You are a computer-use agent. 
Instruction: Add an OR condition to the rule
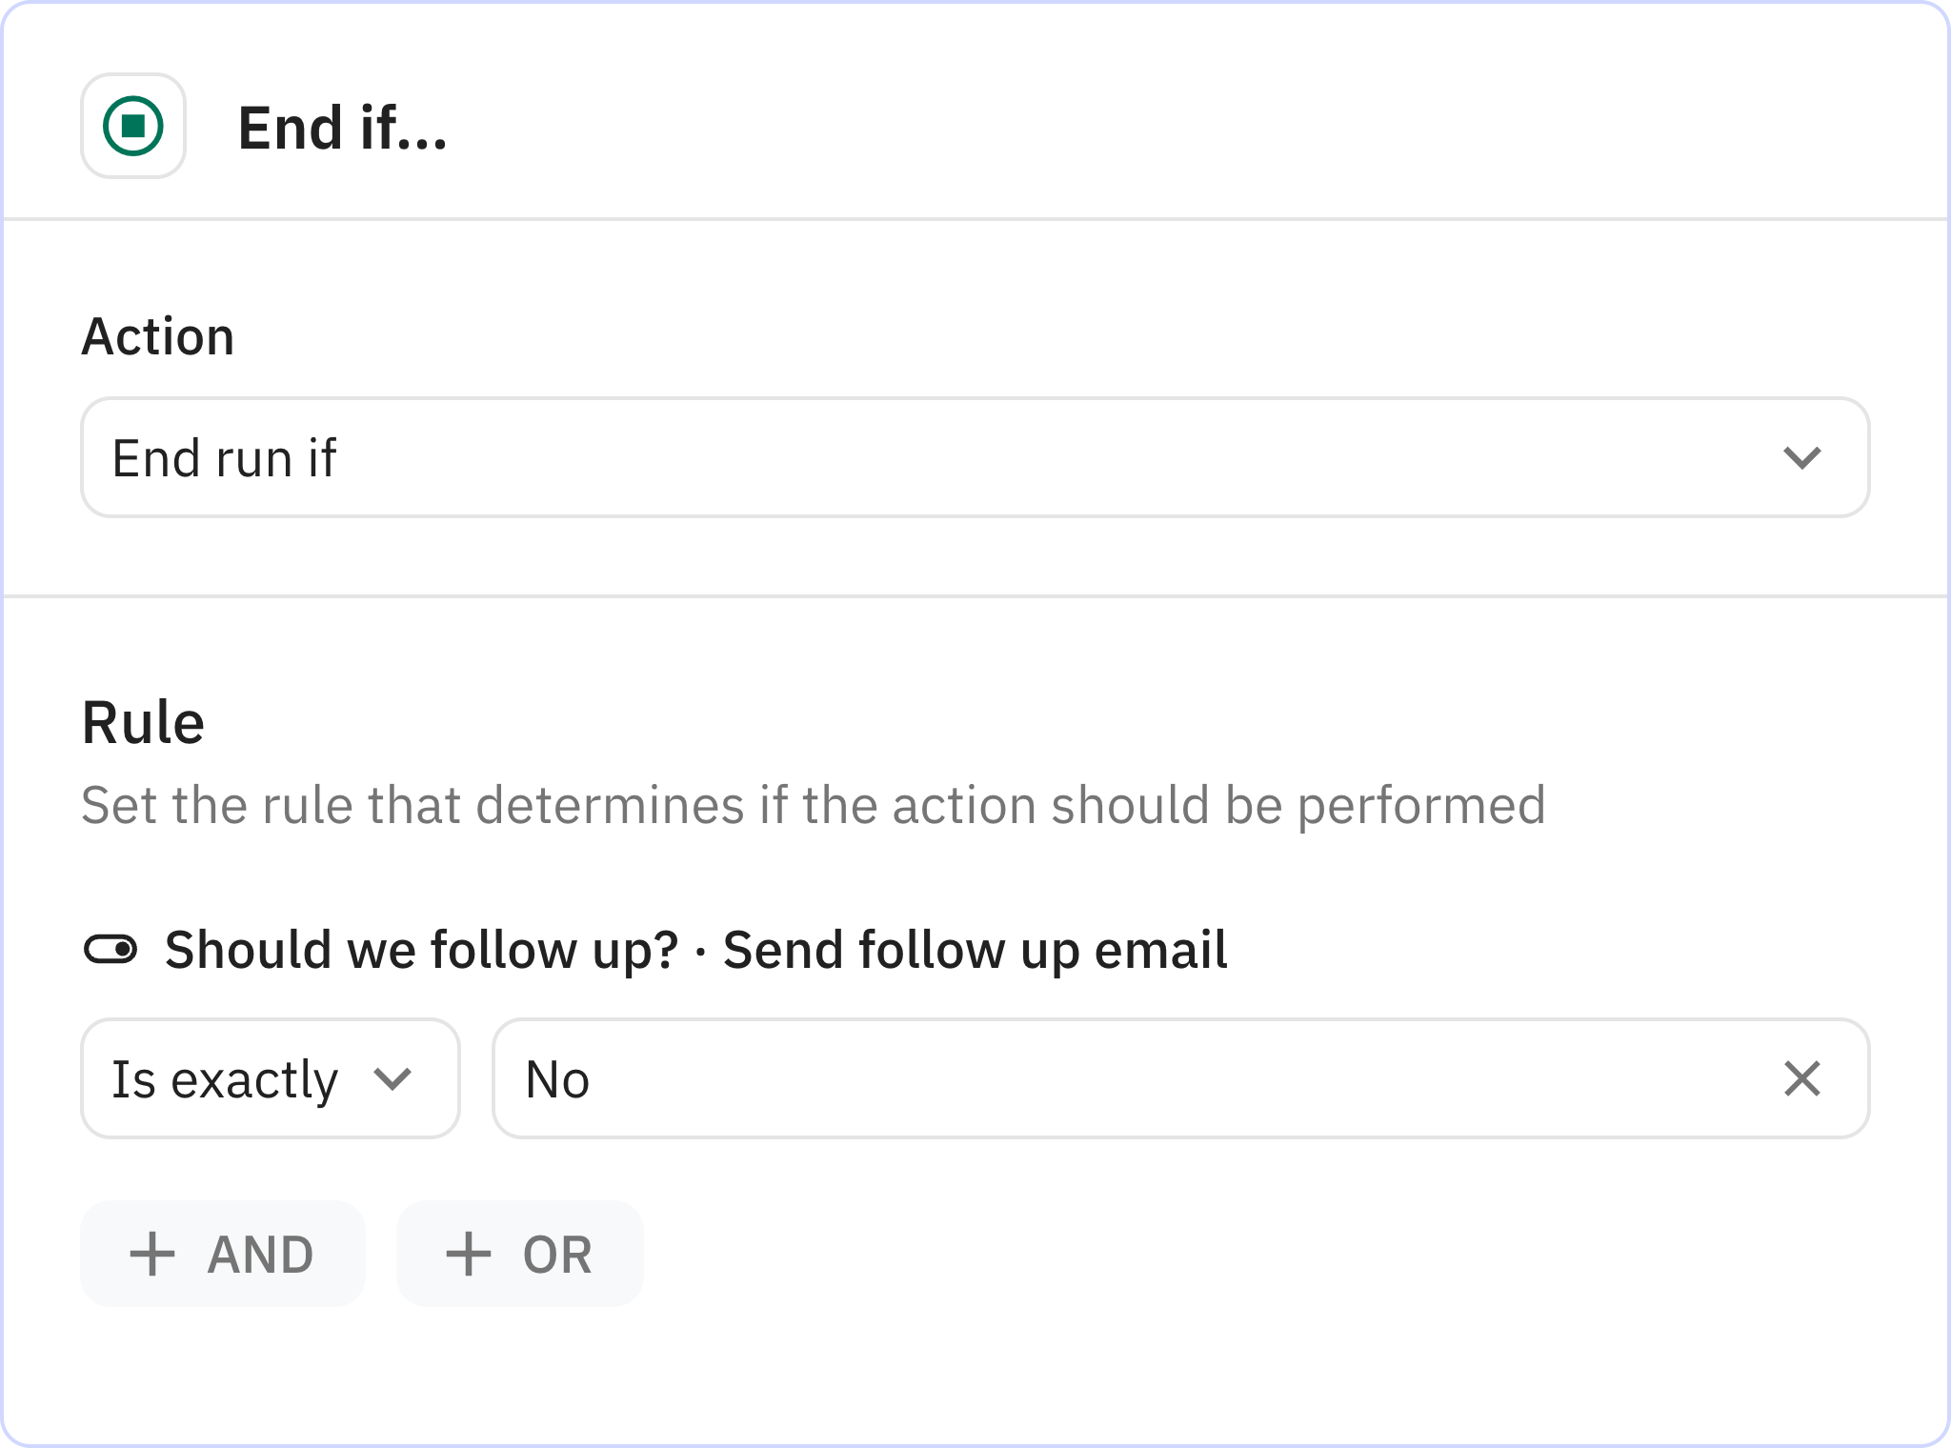coord(520,1254)
